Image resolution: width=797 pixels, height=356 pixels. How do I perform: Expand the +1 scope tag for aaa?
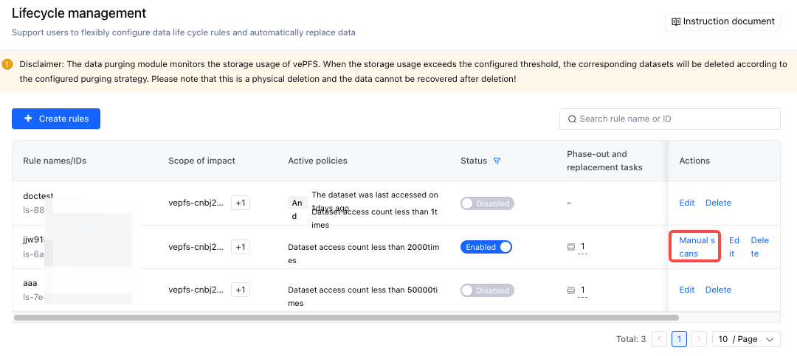click(241, 290)
